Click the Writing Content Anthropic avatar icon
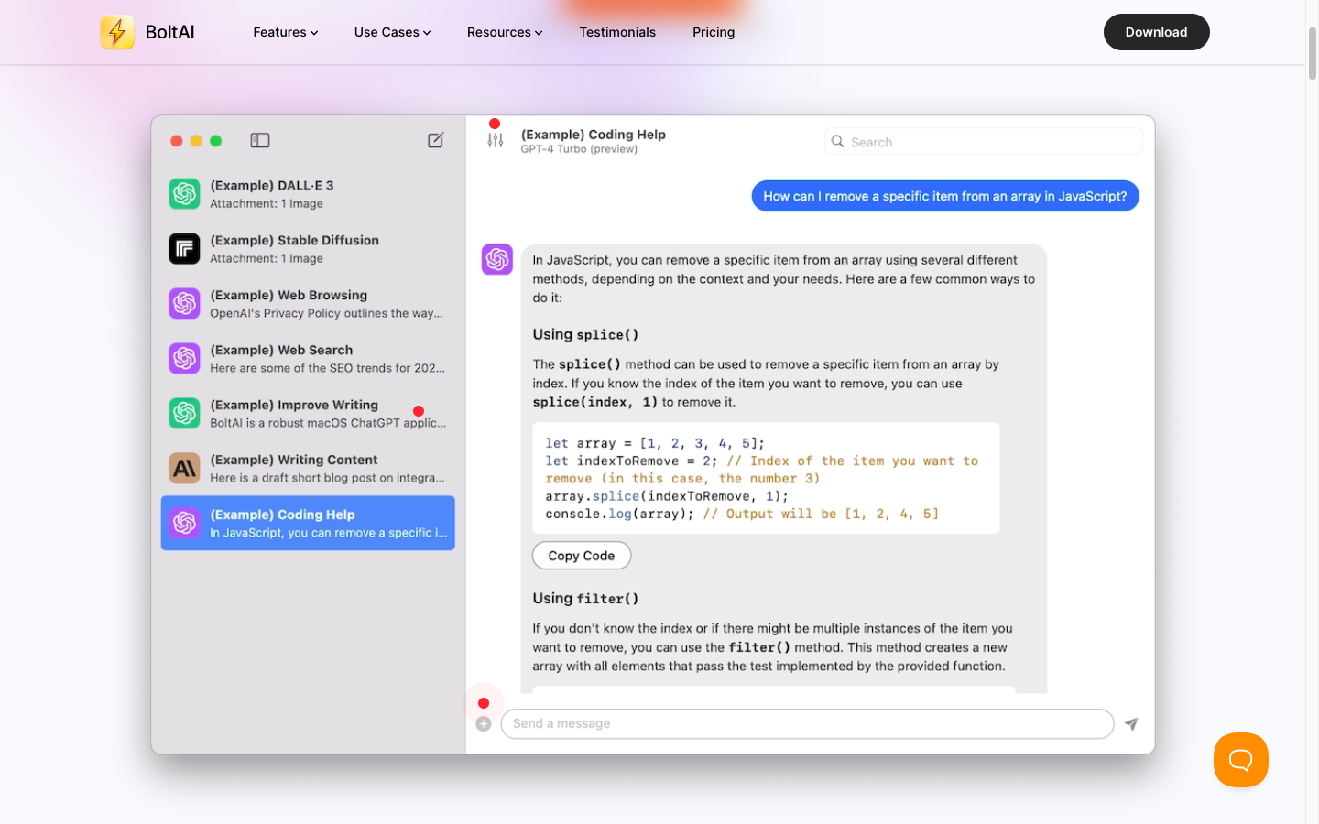This screenshot has width=1319, height=824. point(184,469)
